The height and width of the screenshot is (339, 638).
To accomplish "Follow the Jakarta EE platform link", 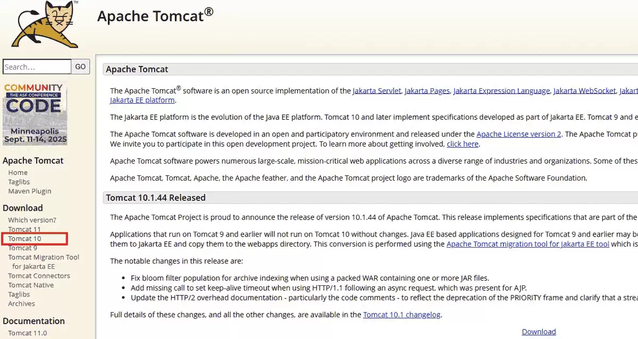I will click(x=142, y=100).
